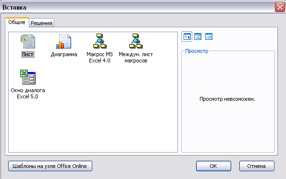286x179 pixels.
Task: Click the Макрос MS Excel 4.0 label
Action: [100, 58]
